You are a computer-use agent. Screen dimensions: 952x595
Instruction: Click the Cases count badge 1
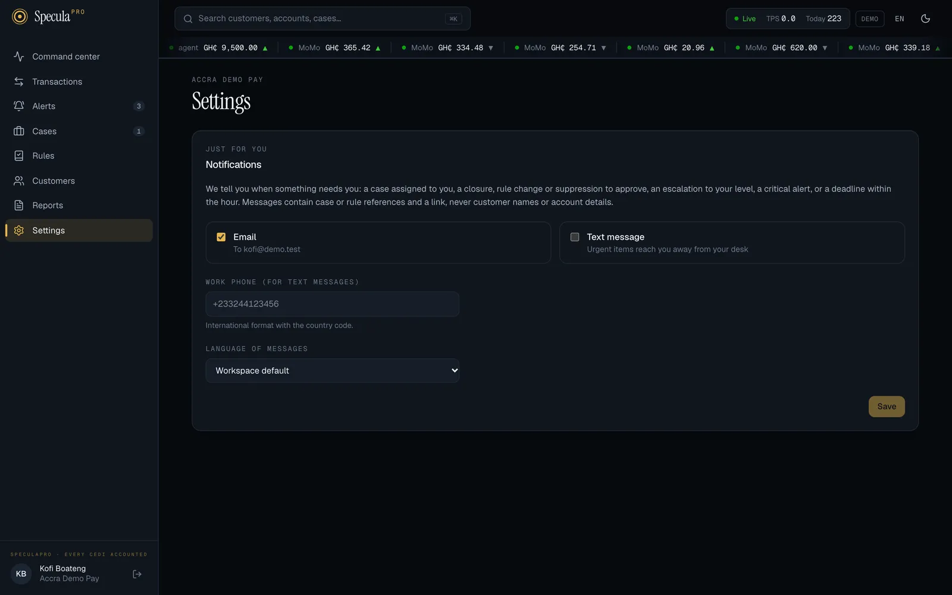point(139,131)
